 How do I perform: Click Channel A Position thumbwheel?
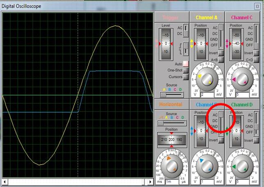coord(201,44)
